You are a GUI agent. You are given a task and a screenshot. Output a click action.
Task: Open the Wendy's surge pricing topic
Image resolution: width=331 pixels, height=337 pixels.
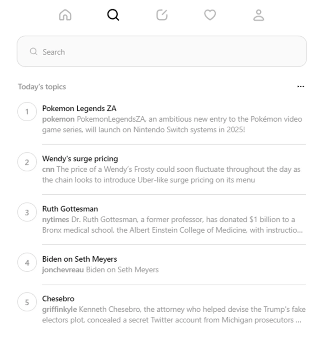80,159
